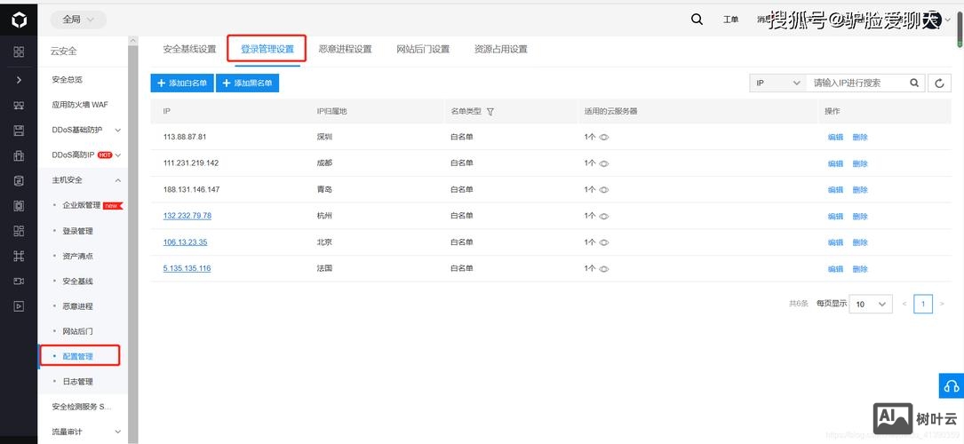Expand the DDoS高防IP menu

118,155
